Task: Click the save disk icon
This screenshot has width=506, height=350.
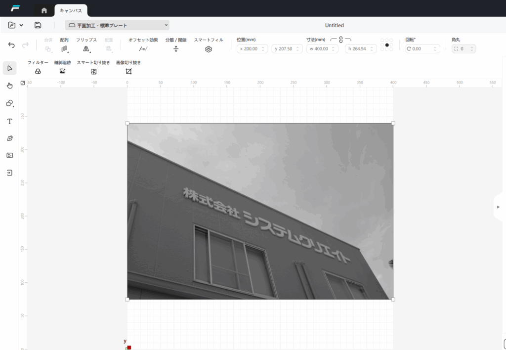Action: click(x=38, y=25)
